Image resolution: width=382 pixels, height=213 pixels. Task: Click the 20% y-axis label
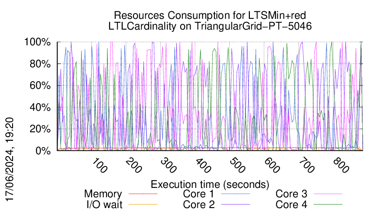tap(40, 129)
